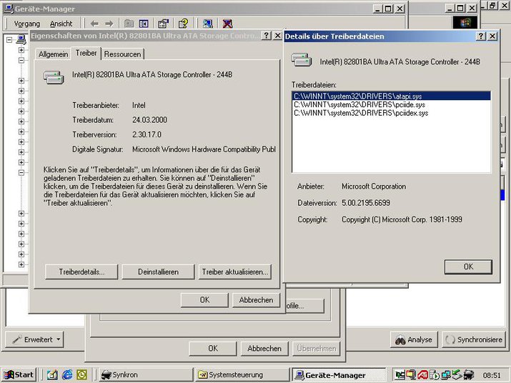This screenshot has height=383, width=511.
Task: Switch to Systemsteuerung in the taskbar
Action: [242, 375]
